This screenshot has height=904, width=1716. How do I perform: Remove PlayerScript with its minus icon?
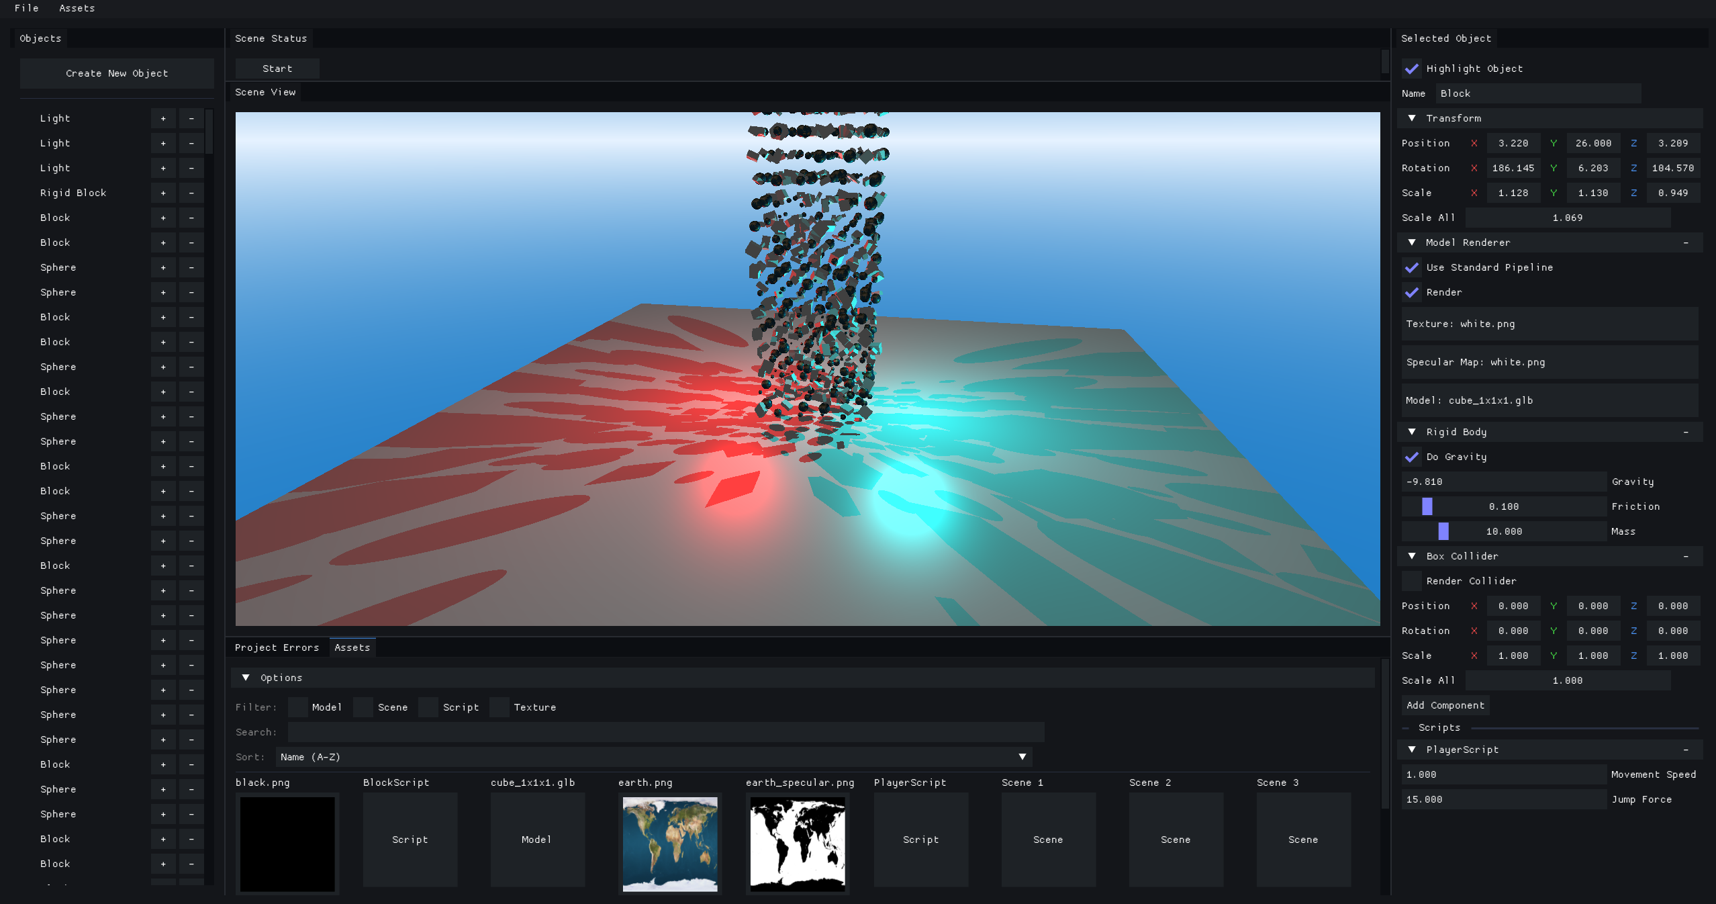(x=1686, y=750)
